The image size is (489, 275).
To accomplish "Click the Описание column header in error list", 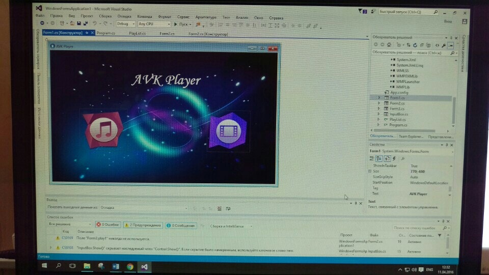I will click(x=86, y=232).
